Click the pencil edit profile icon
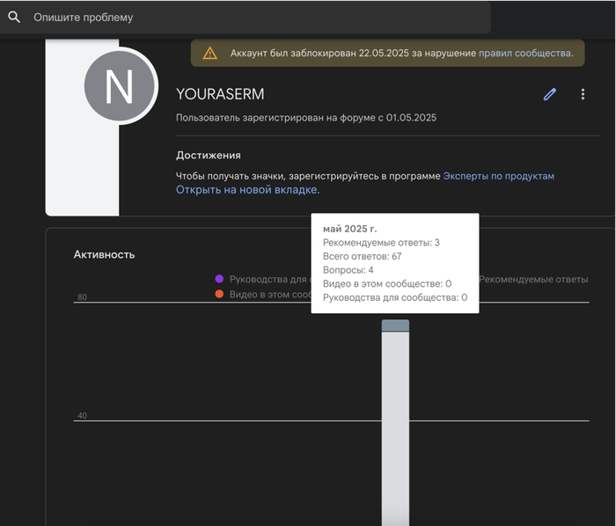The image size is (616, 526). click(x=550, y=94)
